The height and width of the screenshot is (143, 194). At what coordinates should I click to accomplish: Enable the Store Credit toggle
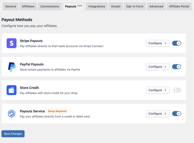[177, 90]
